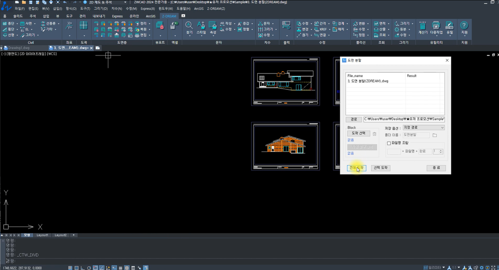Click the 도곽 drawing frame icon
Image resolution: width=499 pixels, height=270 pixels.
84,25
